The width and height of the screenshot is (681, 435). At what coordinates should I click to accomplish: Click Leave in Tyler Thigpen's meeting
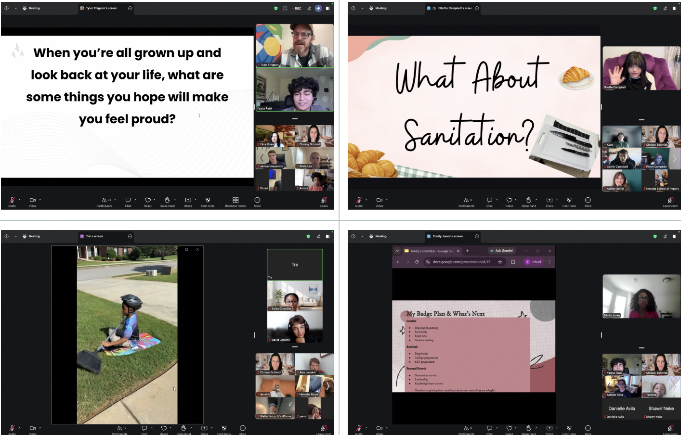324,202
